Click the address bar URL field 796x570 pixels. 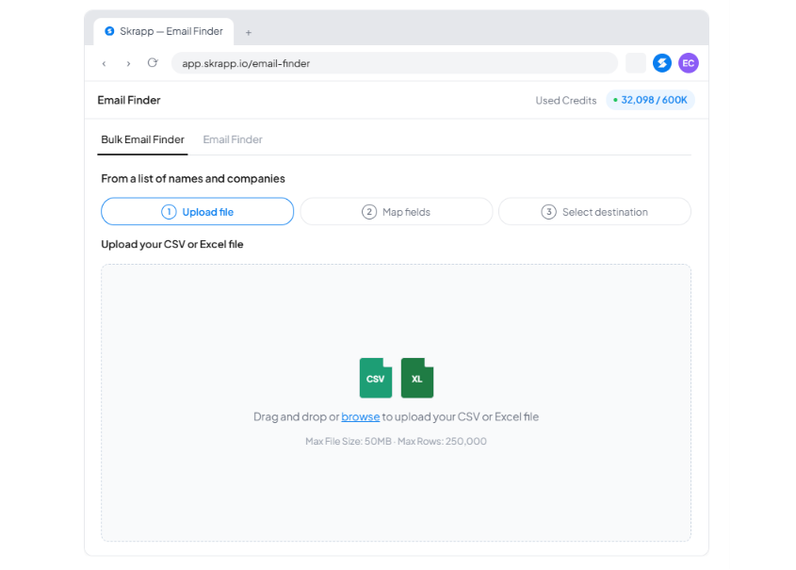click(x=395, y=63)
